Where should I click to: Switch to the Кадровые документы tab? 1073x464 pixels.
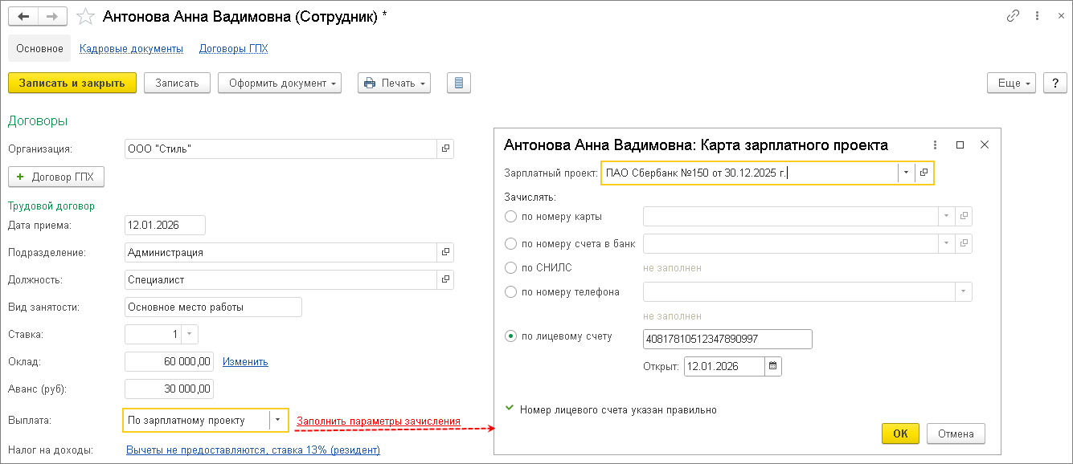[131, 48]
